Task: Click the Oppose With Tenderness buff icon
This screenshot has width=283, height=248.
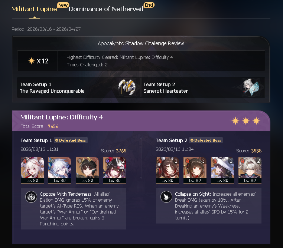Action: [31, 197]
